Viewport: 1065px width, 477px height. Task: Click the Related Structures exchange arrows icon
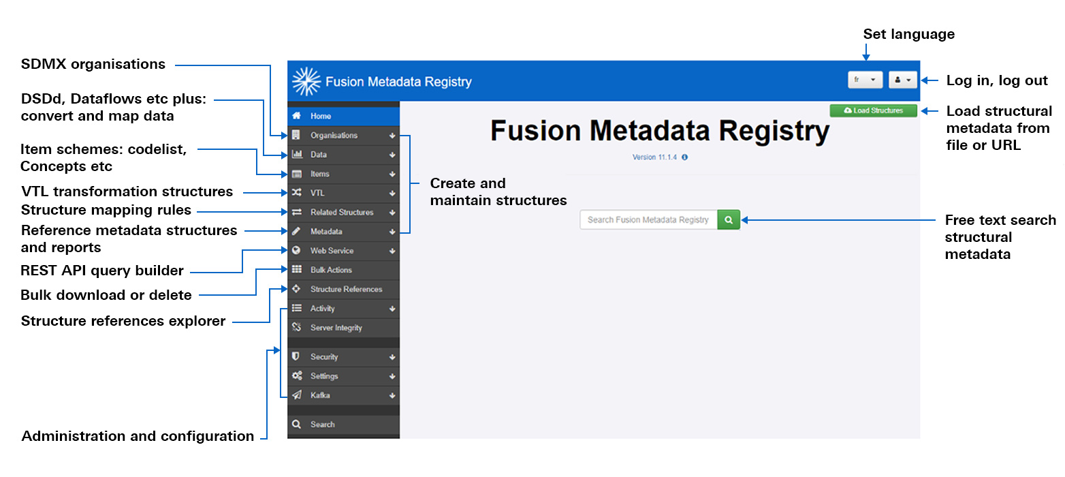(x=296, y=212)
